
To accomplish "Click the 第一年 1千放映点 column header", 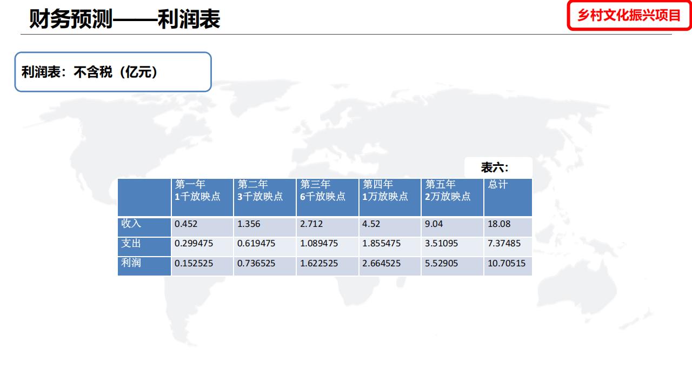I will pos(202,197).
